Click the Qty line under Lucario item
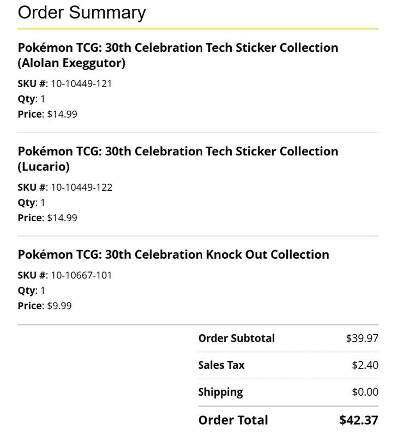Image resolution: width=403 pixels, height=436 pixels. tap(31, 203)
